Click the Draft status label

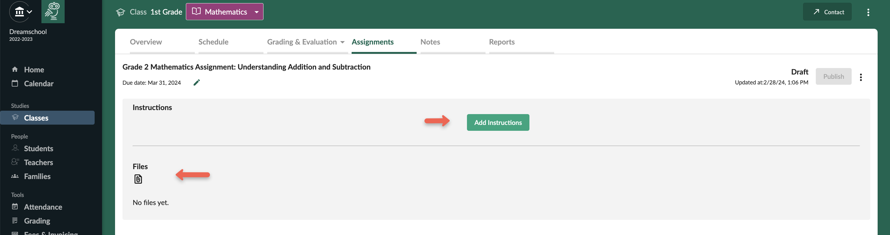(799, 71)
